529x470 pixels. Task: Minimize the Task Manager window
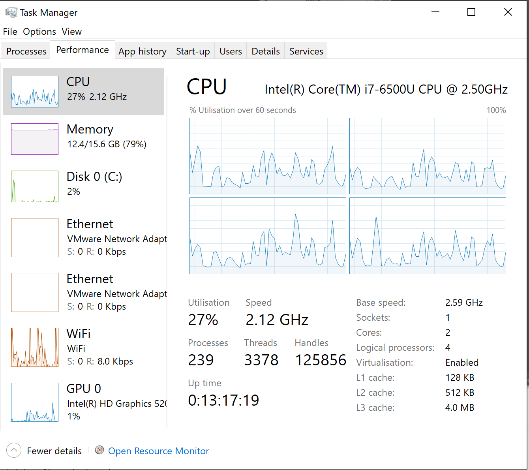(435, 12)
